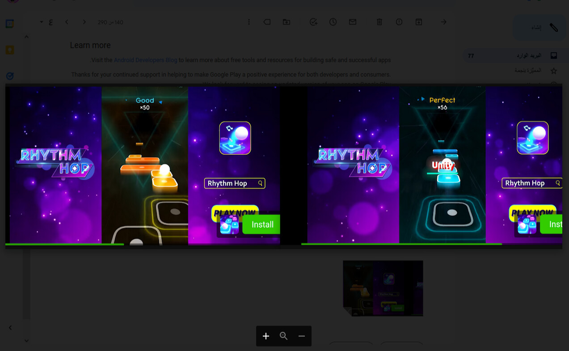Image resolution: width=569 pixels, height=351 pixels.
Task: Open the Rhythm Hop attachment thumbnail
Action: click(383, 288)
